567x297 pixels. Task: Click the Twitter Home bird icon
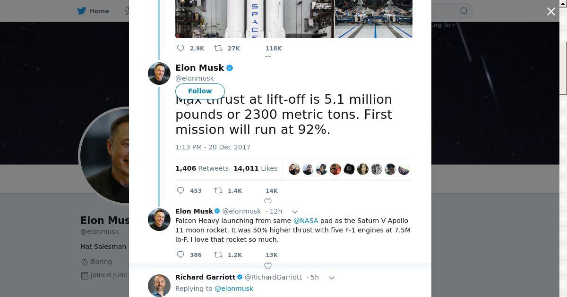(82, 11)
